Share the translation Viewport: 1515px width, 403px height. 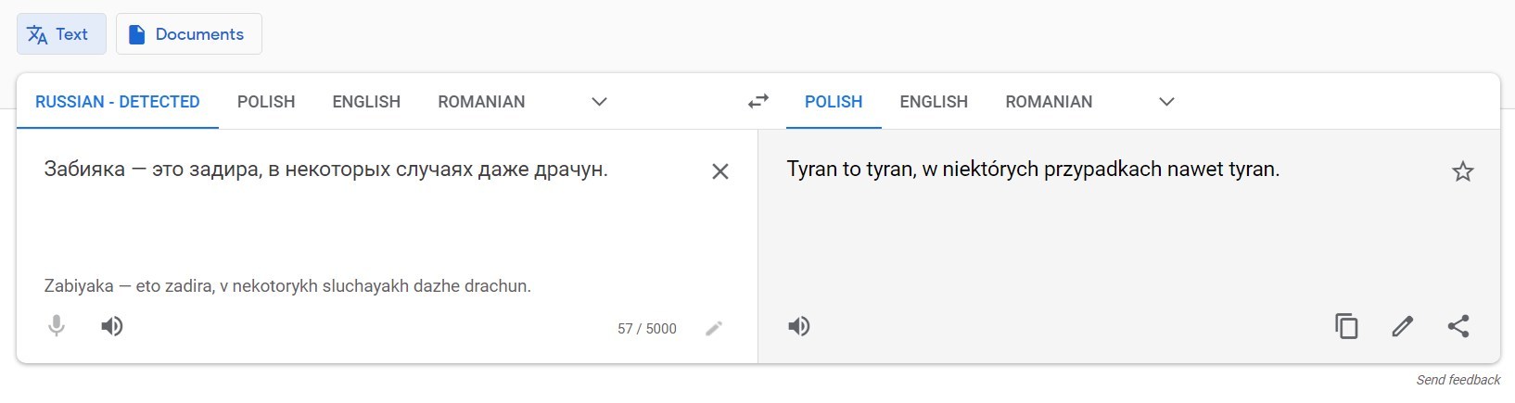tap(1458, 326)
